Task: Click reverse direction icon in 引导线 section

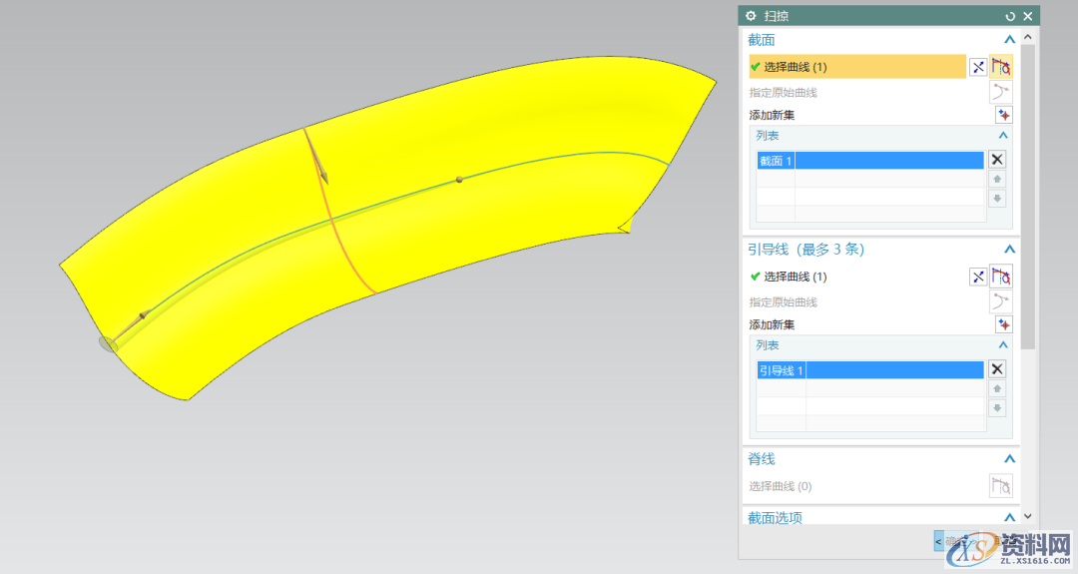Action: click(977, 277)
